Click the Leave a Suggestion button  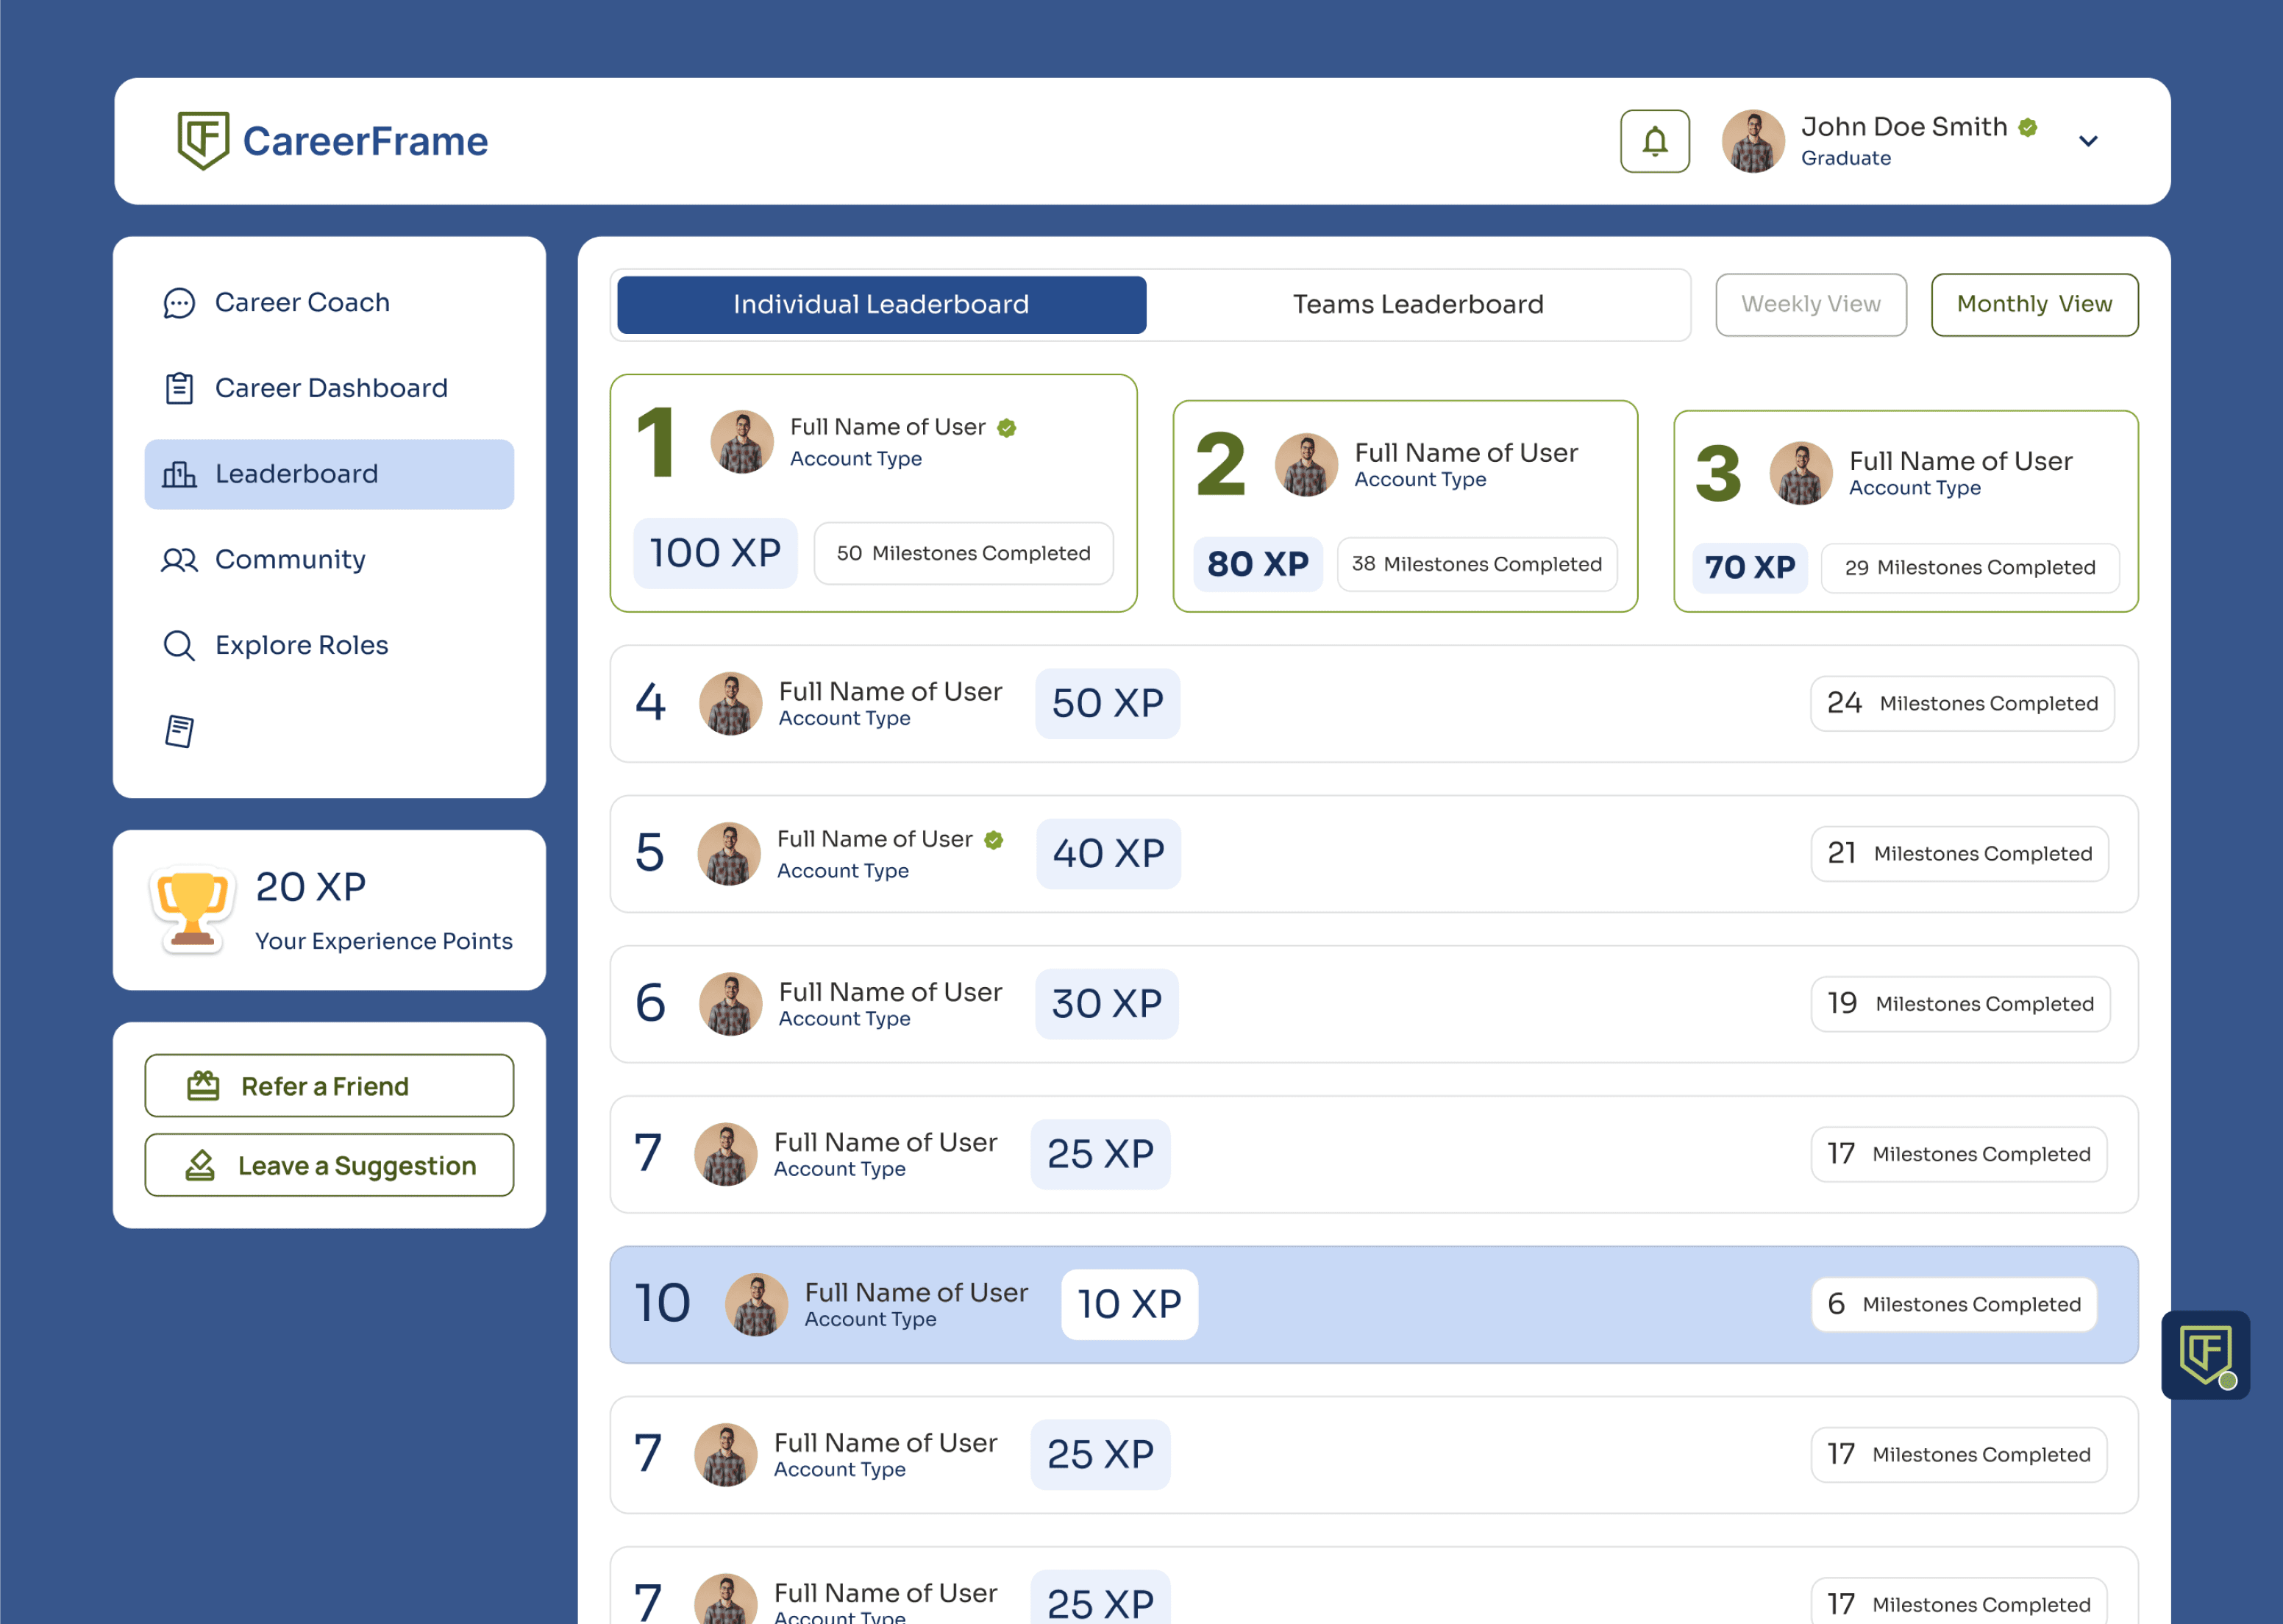coord(329,1165)
